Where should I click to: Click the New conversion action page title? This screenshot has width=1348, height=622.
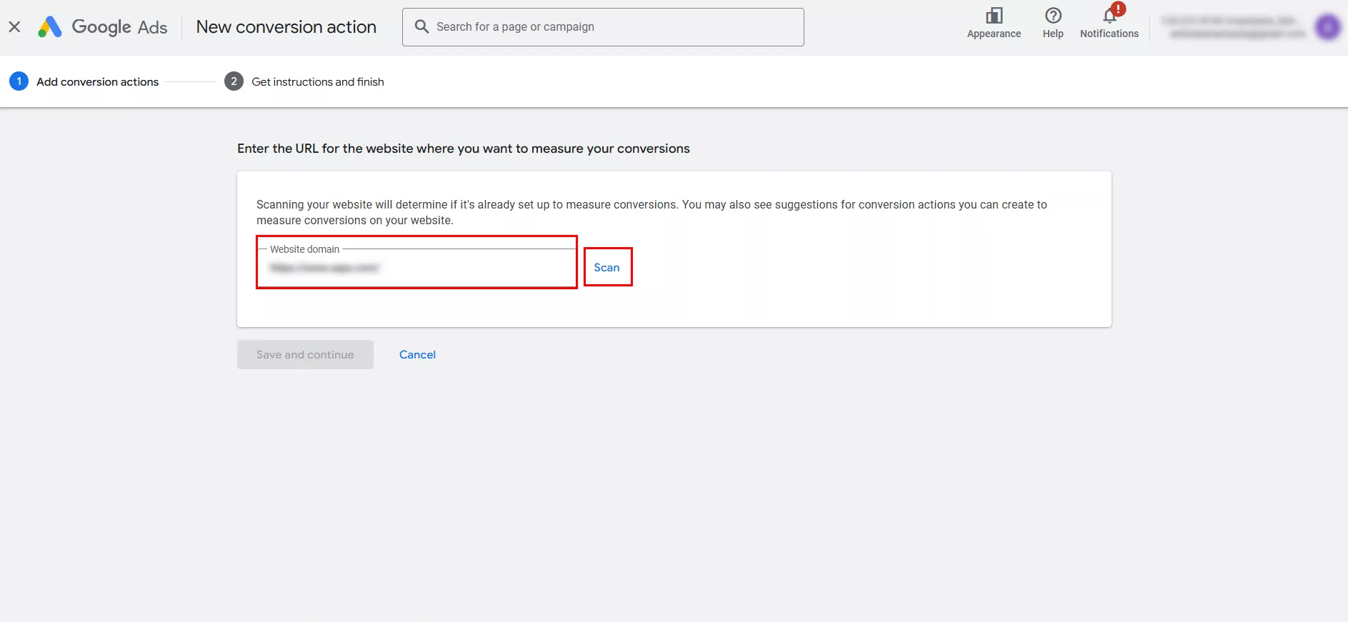pos(286,27)
